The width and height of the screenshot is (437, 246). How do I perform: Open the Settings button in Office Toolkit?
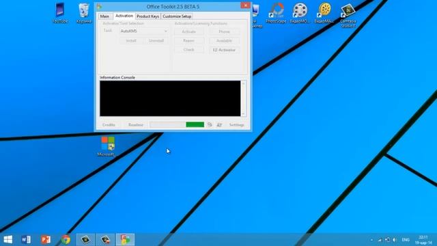pyautogui.click(x=237, y=124)
